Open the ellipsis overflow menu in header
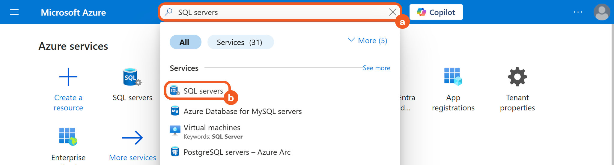Screen dimensions: 614x165 (x=578, y=12)
